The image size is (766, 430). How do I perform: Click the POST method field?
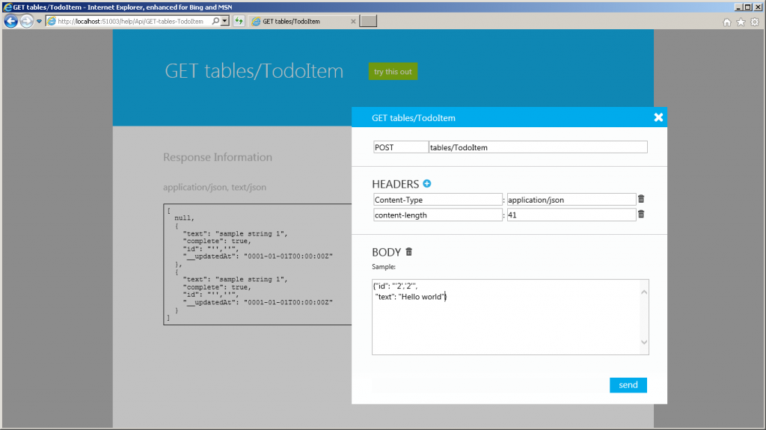pyautogui.click(x=400, y=147)
